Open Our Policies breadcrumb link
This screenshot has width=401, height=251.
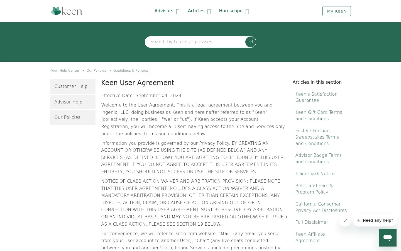click(96, 71)
